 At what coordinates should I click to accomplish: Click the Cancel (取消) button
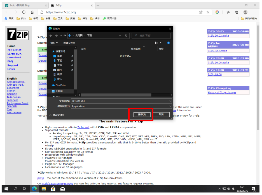(x=161, y=115)
